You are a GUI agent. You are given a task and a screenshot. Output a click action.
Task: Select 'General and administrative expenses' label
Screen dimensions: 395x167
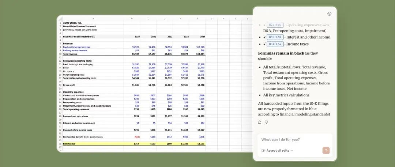coord(93,95)
